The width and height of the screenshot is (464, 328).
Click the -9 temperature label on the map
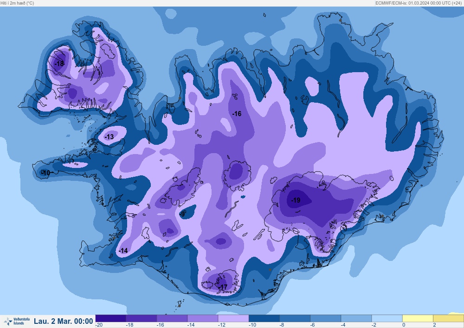pos(182,214)
